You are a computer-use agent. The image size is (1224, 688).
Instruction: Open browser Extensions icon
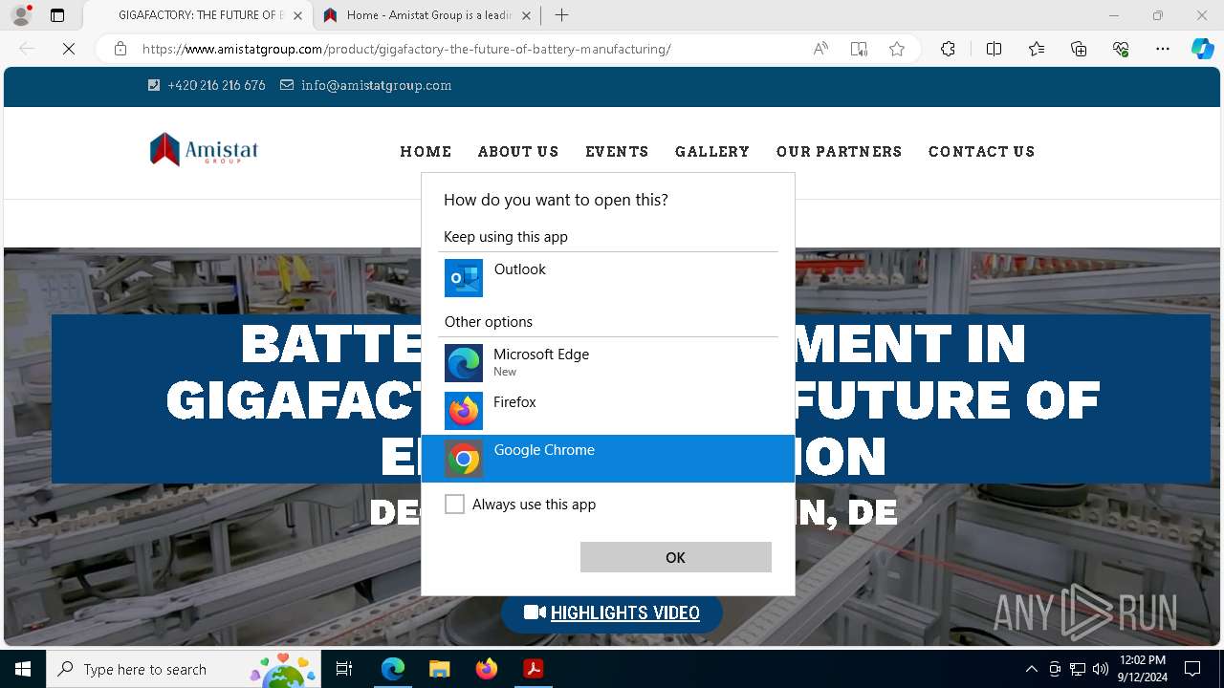click(x=948, y=49)
